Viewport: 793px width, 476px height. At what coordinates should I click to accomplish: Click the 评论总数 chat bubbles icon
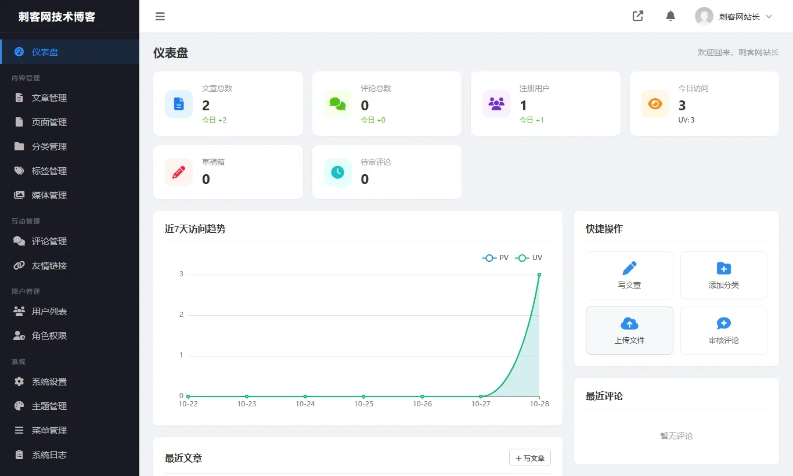click(x=338, y=104)
